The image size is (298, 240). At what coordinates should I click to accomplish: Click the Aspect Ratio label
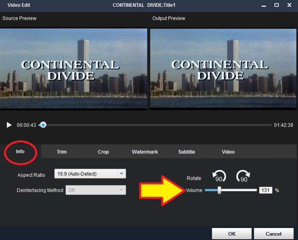pyautogui.click(x=31, y=175)
